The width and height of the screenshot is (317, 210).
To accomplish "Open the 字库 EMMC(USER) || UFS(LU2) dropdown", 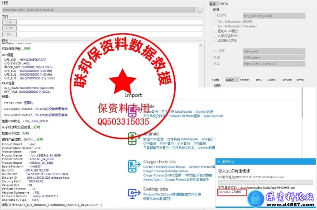I will tap(274, 64).
